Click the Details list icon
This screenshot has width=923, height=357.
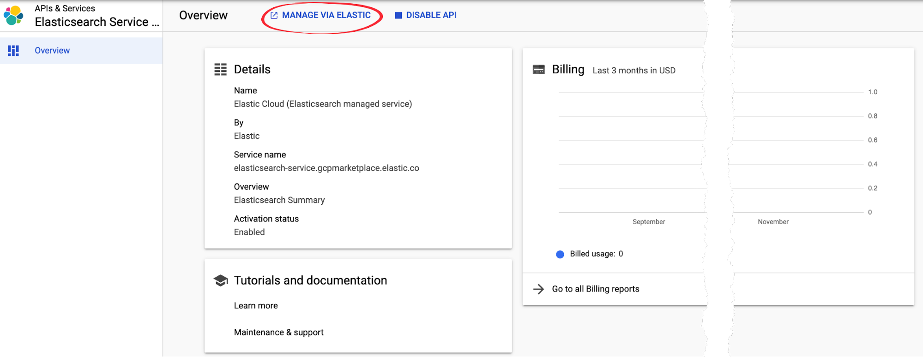(x=220, y=70)
